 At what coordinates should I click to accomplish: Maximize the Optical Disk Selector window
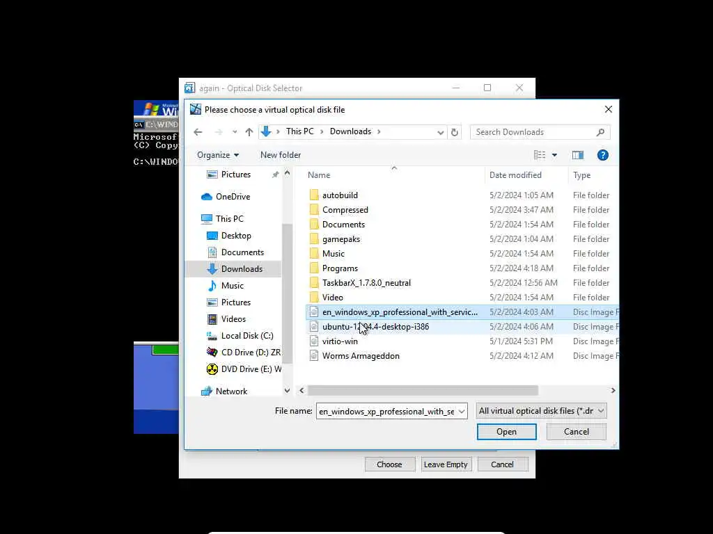[x=487, y=88]
